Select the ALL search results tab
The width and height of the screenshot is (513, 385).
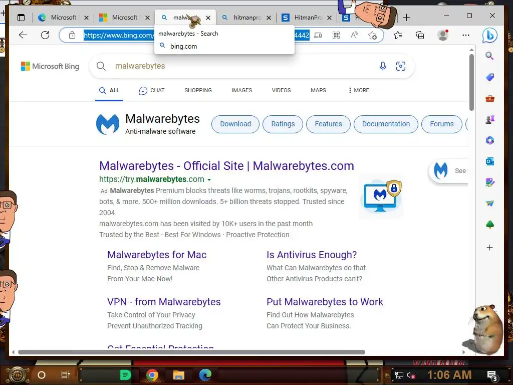coord(109,90)
